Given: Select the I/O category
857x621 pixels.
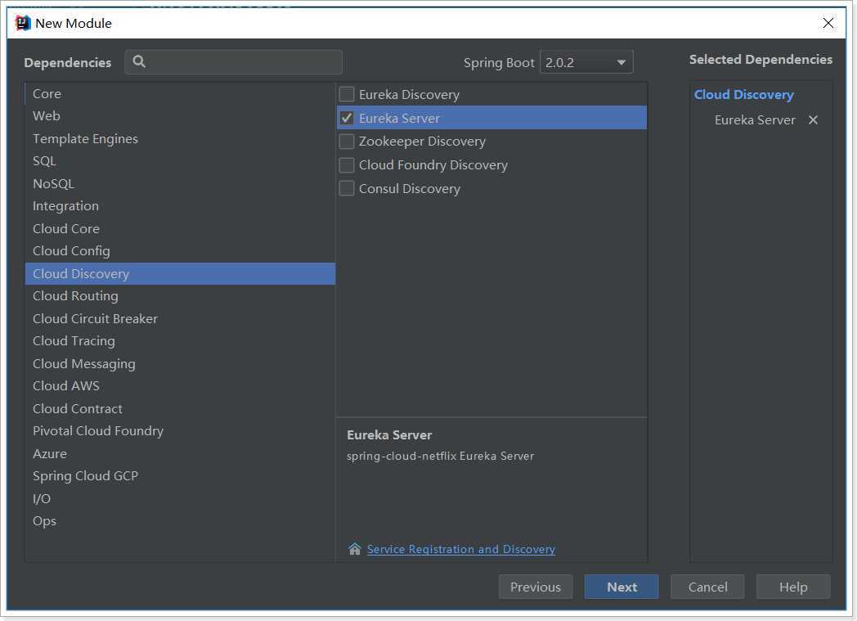Looking at the screenshot, I should [x=180, y=498].
